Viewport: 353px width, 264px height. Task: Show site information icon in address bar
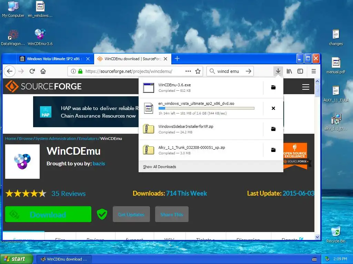point(73,71)
